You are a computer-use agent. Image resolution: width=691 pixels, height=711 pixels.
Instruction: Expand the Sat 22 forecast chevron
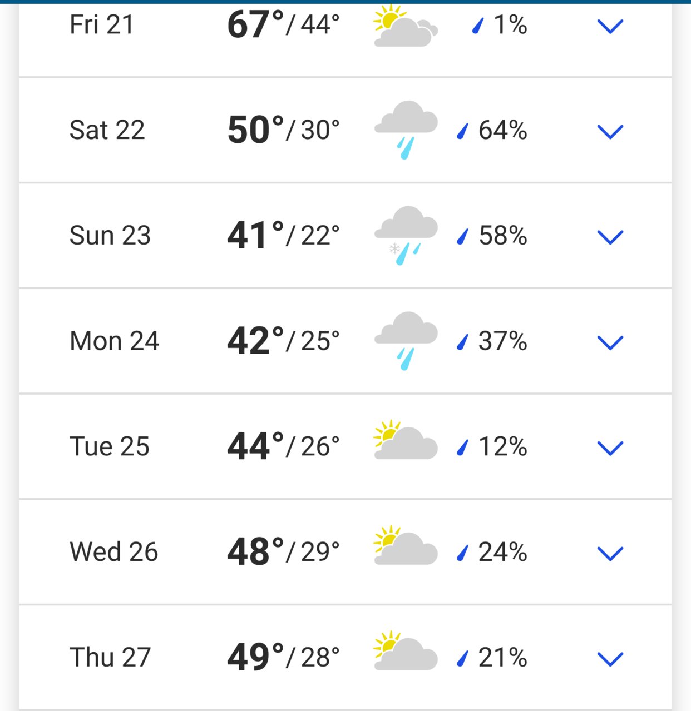610,132
